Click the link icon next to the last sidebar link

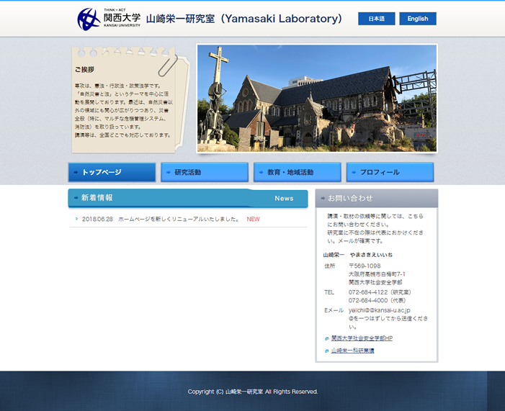[x=326, y=351]
